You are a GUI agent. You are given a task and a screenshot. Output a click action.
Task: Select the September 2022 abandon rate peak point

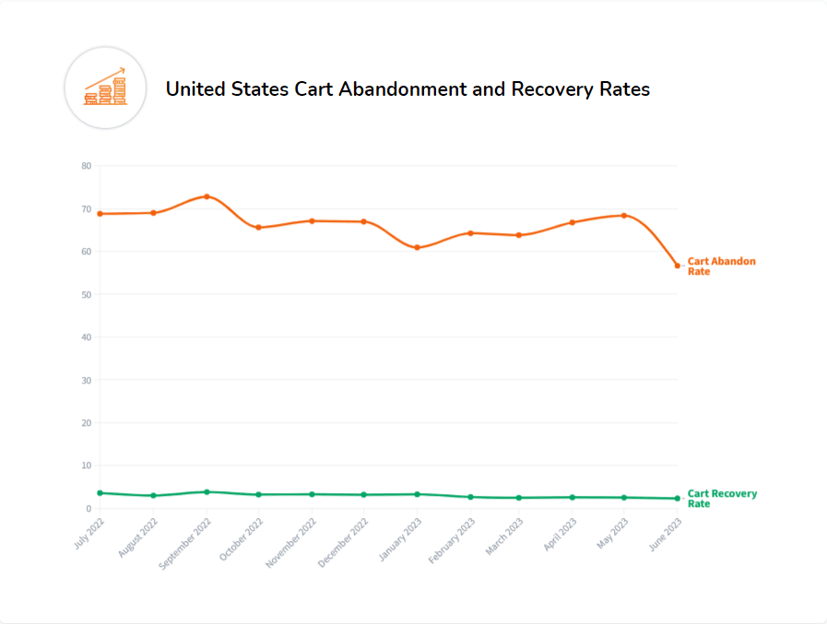click(207, 196)
